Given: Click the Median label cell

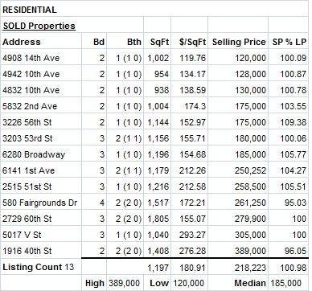Looking at the screenshot, I should (250, 283).
